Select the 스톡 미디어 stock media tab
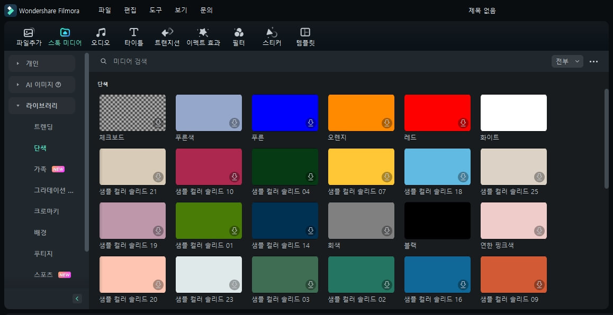 pyautogui.click(x=65, y=38)
